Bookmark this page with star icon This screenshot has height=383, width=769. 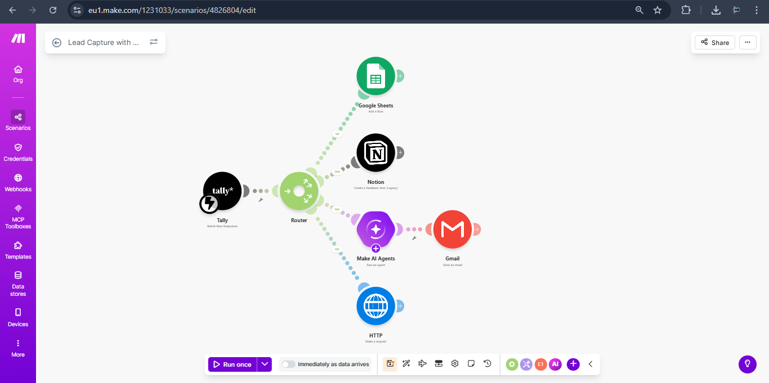click(658, 10)
